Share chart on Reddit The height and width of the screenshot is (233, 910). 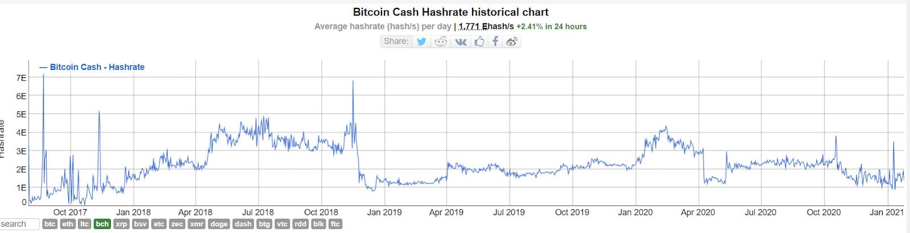coord(441,41)
